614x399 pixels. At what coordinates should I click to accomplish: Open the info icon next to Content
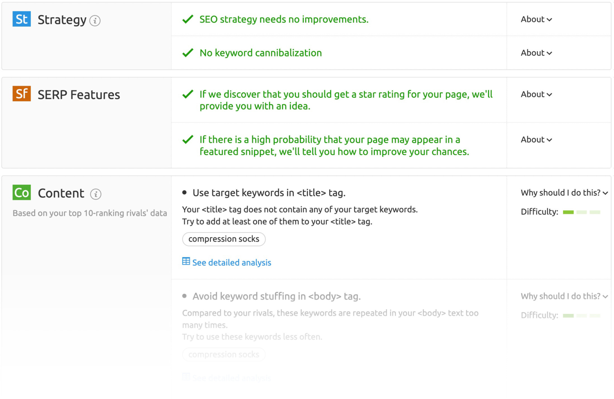point(96,194)
